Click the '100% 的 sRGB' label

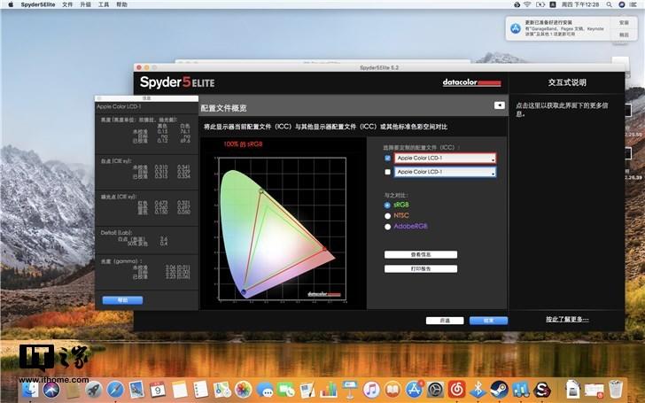point(243,144)
